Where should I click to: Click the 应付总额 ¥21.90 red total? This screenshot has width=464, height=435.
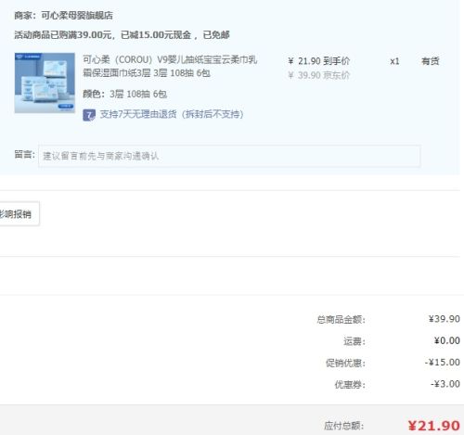(433, 426)
